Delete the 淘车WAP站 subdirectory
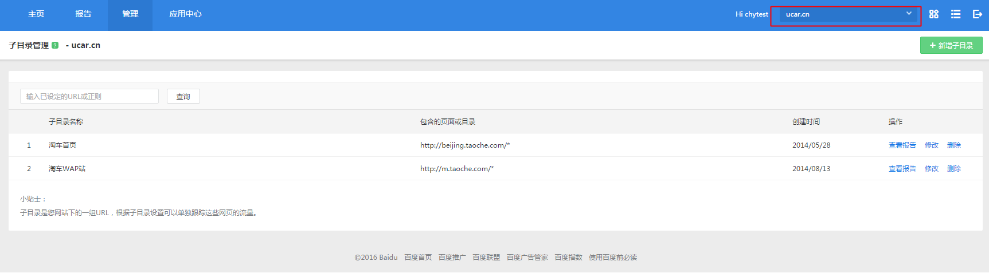Viewport: 989px width, 273px height. click(953, 169)
